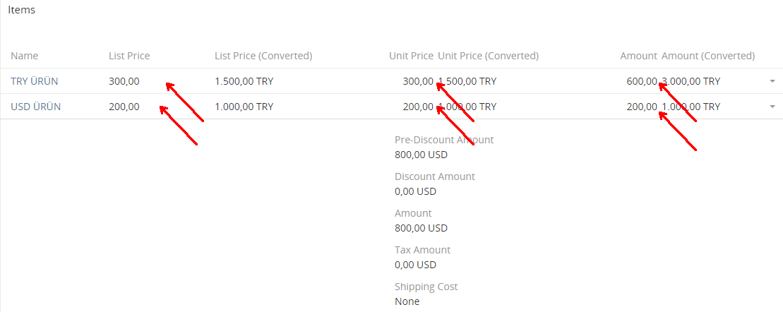This screenshot has height=312, width=783.
Task: Click the Pre-Discount Amount value 800,00 USD
Action: pos(421,155)
